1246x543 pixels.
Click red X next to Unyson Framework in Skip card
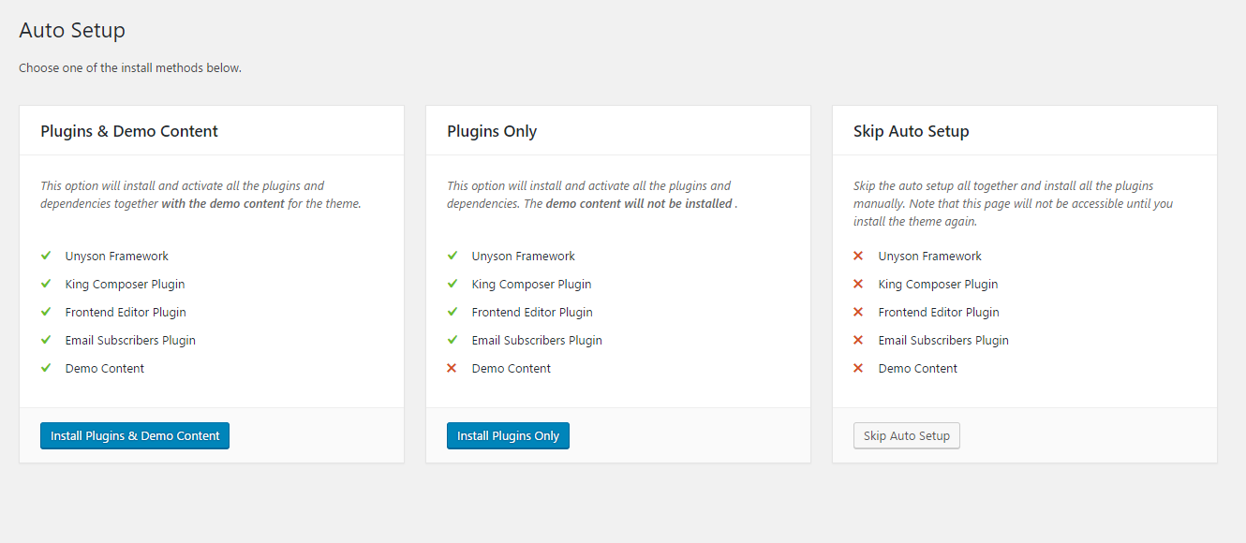[859, 256]
